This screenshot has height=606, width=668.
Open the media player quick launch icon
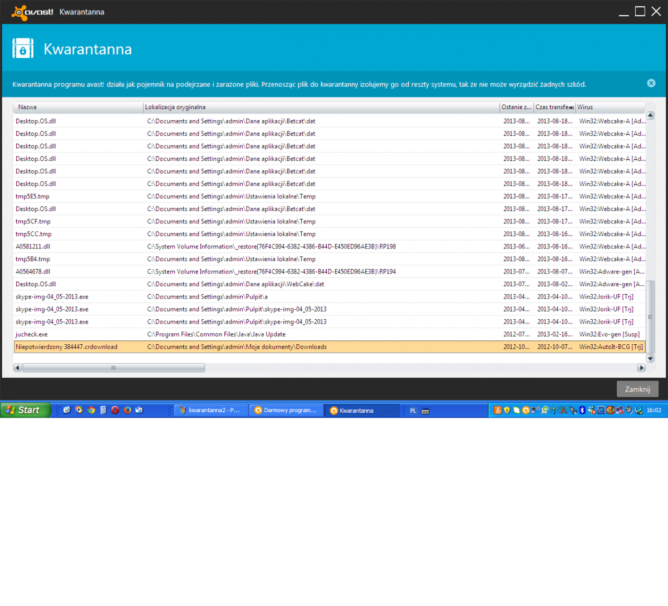pos(79,410)
